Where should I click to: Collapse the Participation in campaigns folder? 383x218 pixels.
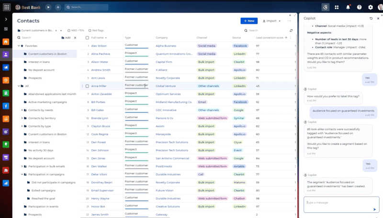coord(22,174)
